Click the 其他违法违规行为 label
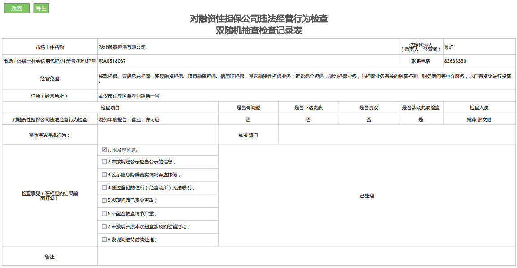Viewport: 517px width, 268px height. pos(49,135)
